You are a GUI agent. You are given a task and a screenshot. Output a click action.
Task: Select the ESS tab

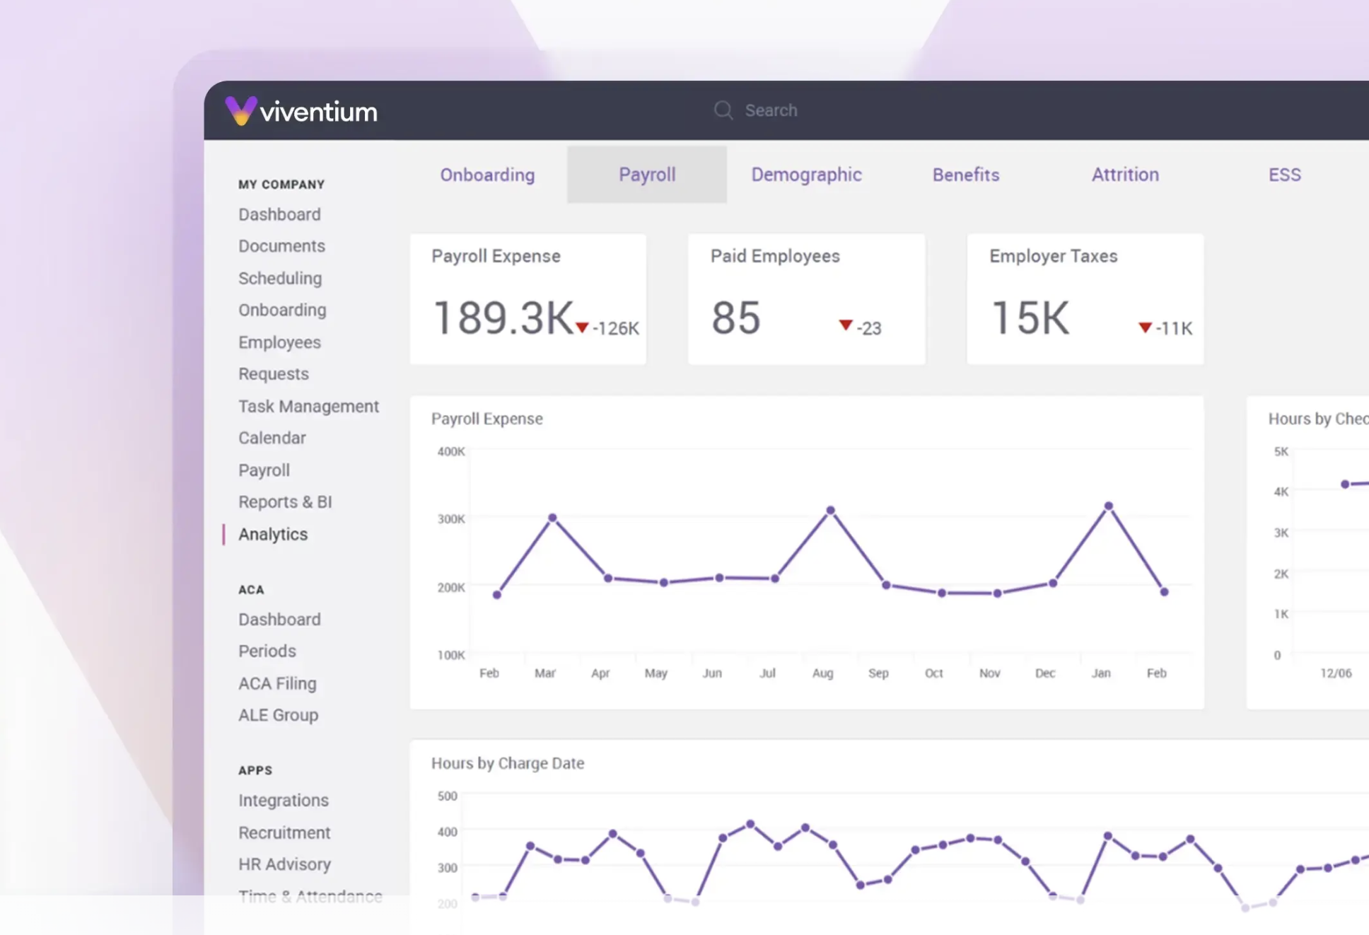(1284, 175)
